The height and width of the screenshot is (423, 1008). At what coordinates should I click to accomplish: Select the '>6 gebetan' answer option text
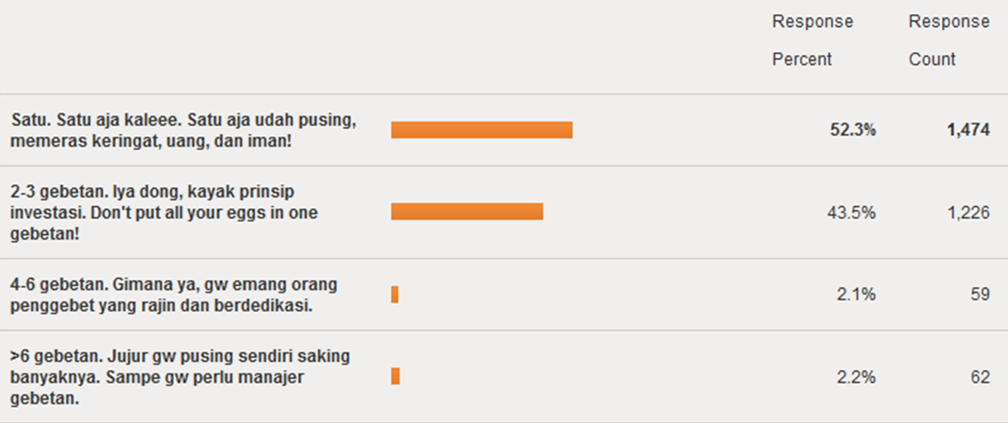pos(181,376)
